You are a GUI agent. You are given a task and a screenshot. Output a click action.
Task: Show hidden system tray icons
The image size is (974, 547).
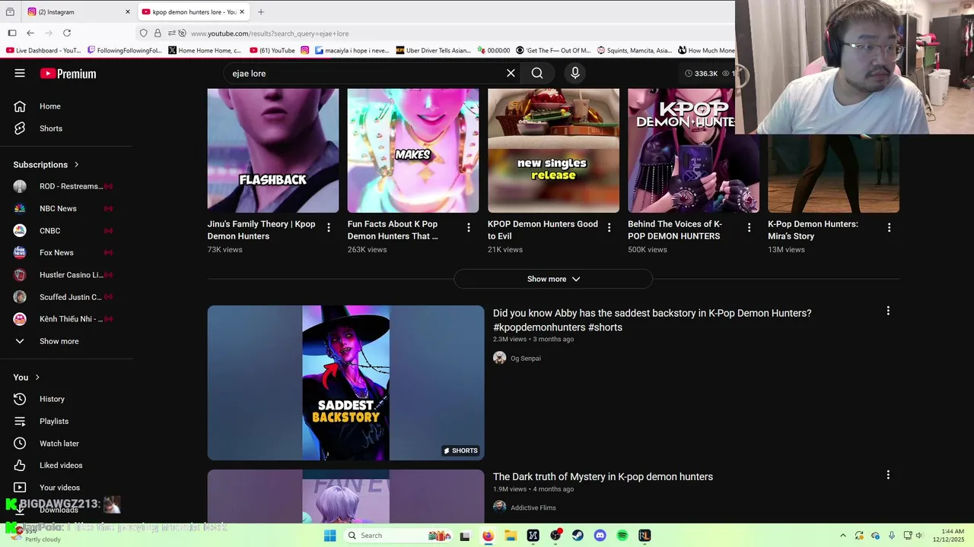(842, 536)
